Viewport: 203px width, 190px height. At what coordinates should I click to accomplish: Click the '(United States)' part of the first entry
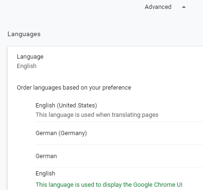(77, 106)
